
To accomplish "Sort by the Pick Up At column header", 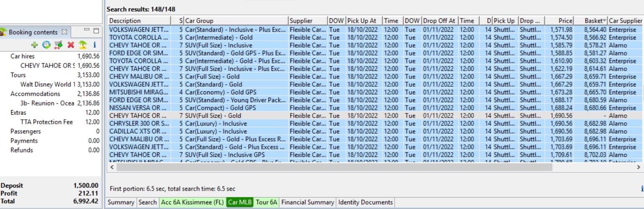I will click(x=364, y=20).
